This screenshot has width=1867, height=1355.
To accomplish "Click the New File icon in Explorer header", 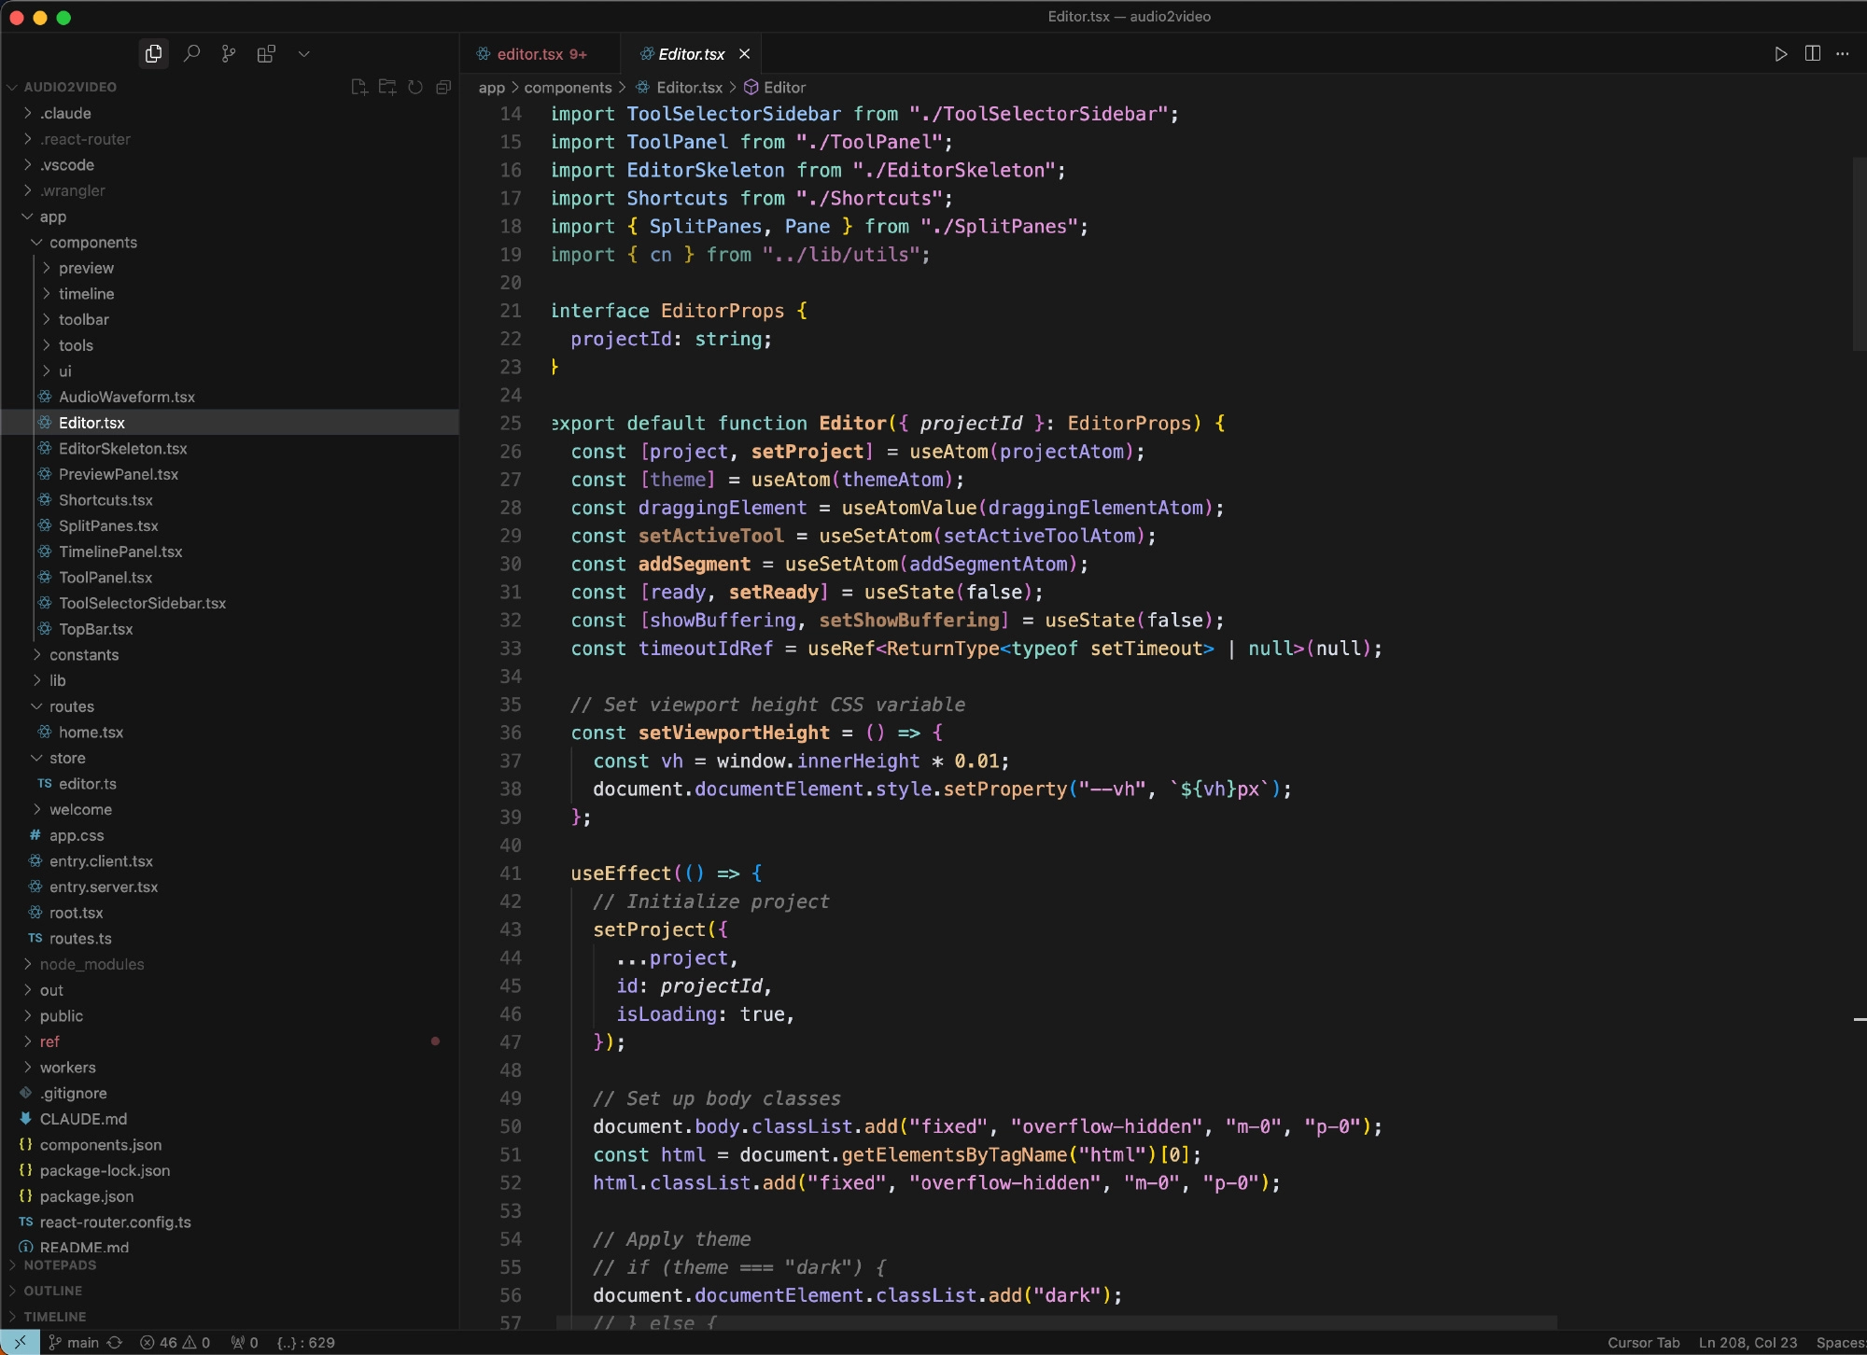I will (359, 87).
